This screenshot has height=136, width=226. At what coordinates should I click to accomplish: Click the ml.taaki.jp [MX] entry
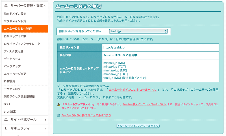114,63
